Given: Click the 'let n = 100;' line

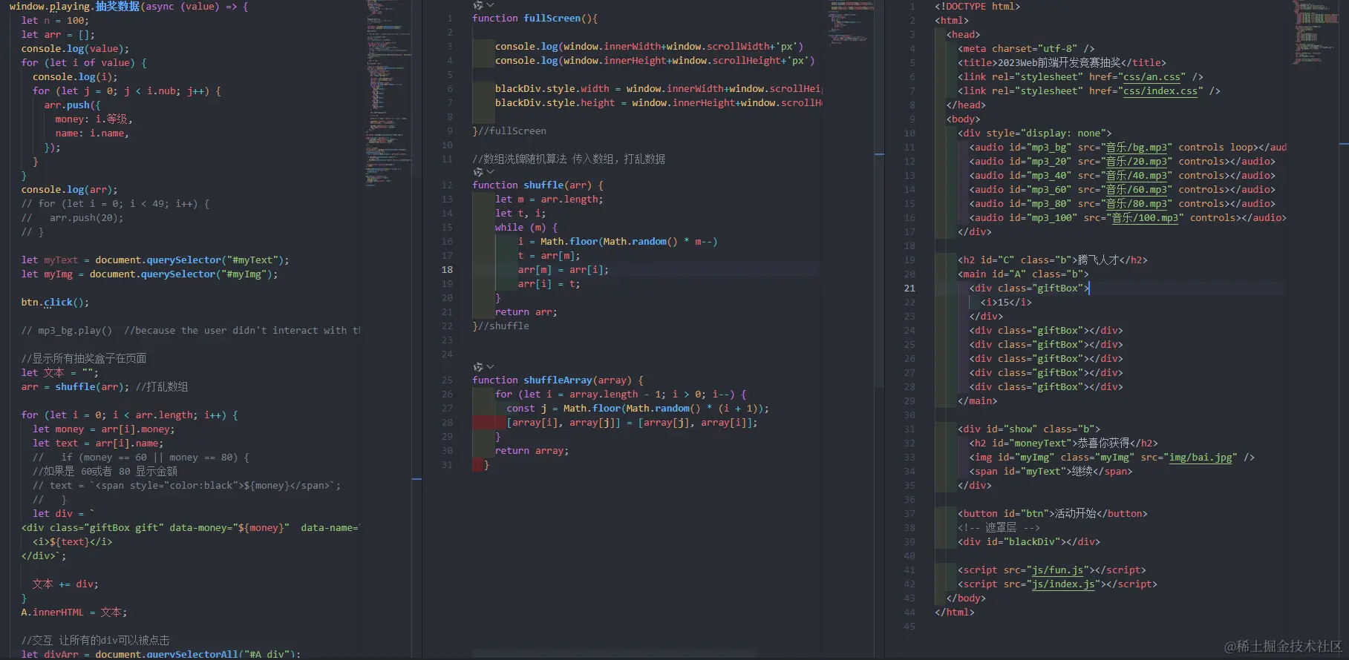Looking at the screenshot, I should point(55,21).
